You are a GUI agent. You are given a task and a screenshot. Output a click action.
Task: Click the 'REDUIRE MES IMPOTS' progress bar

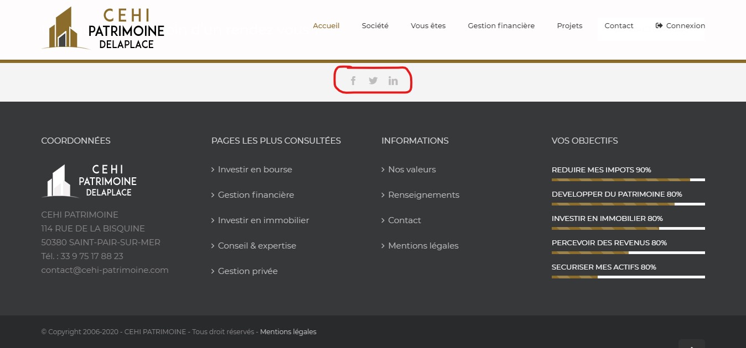628,180
